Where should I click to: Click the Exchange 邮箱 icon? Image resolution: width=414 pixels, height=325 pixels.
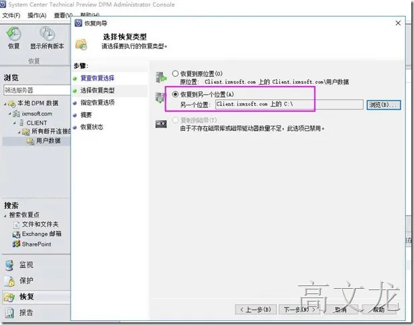click(x=16, y=234)
